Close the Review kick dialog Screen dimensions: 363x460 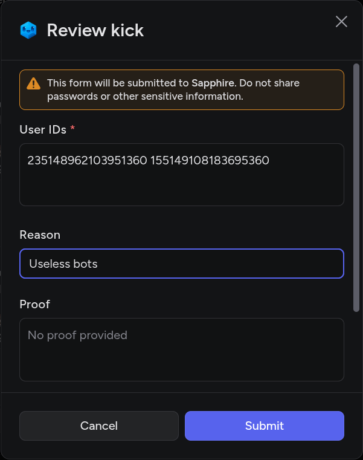[x=341, y=22]
